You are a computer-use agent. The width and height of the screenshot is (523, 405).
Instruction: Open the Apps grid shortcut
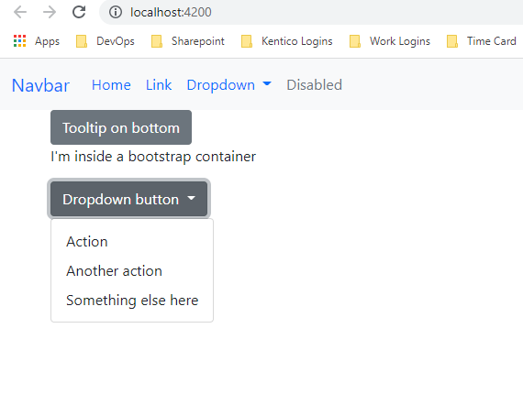[x=37, y=41]
